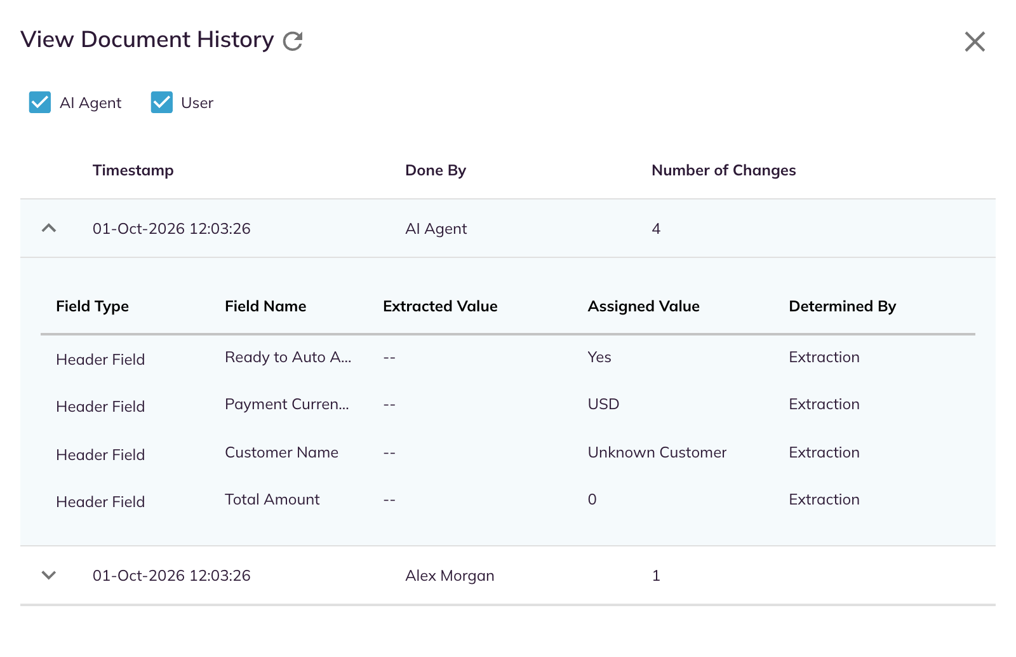Click the Timestamp column header
The height and width of the screenshot is (657, 1016).
133,170
